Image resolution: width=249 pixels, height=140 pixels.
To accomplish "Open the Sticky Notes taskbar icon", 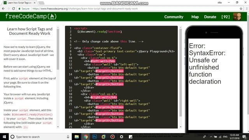I will click(x=130, y=136).
